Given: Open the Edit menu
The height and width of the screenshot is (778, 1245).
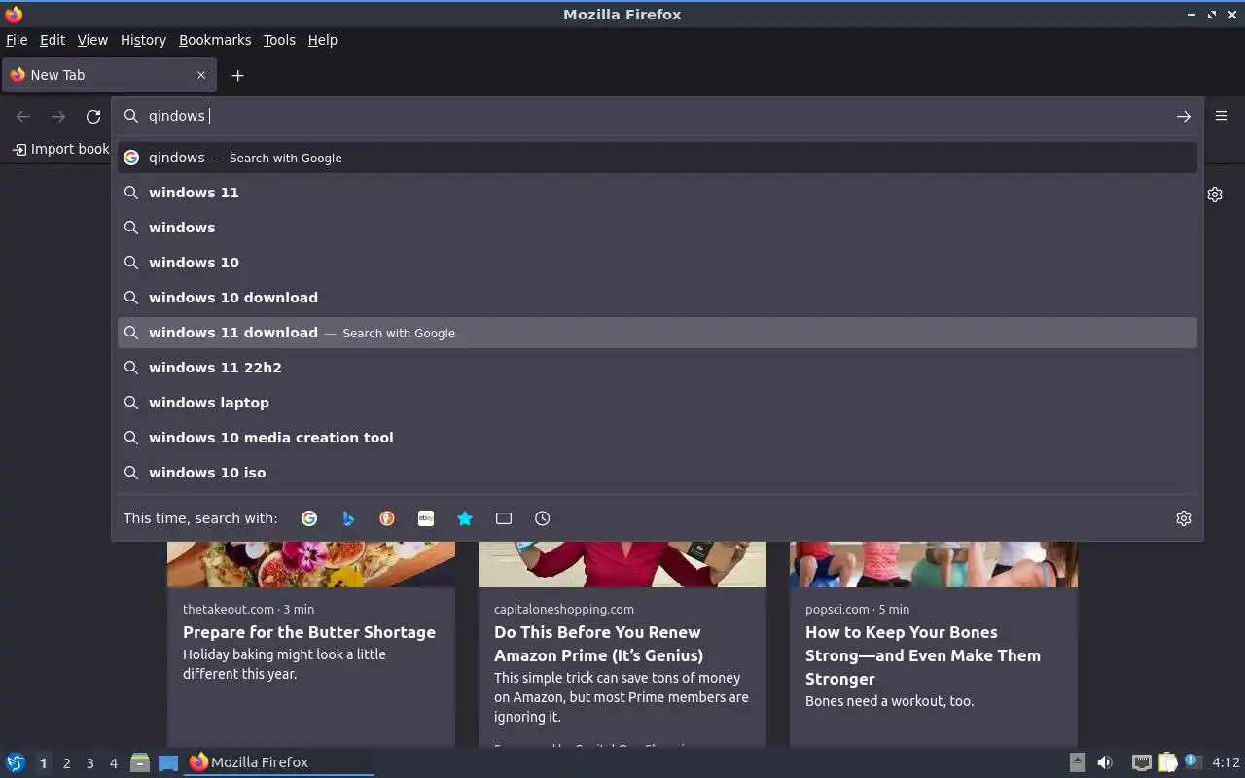Looking at the screenshot, I should pyautogui.click(x=53, y=40).
